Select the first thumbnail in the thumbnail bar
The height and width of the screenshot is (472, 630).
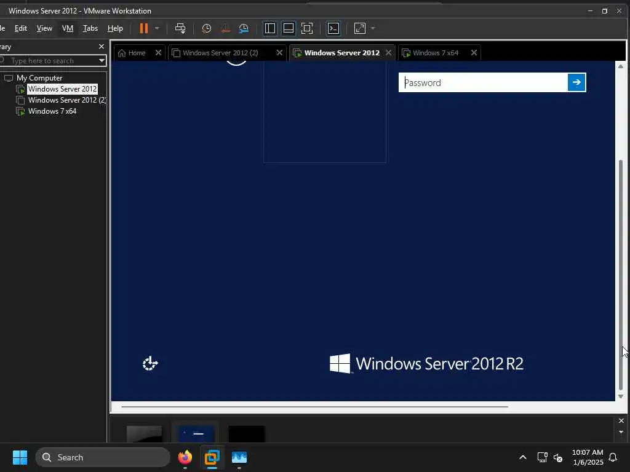click(144, 434)
